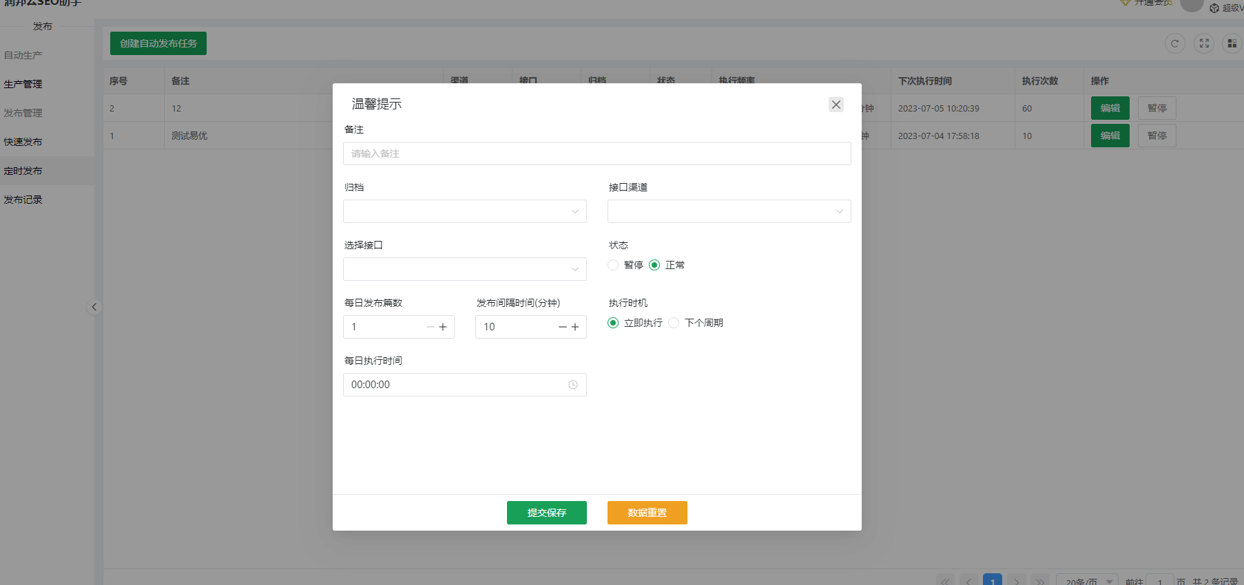1244x585 pixels.
Task: Click previous page arrow
Action: tap(969, 580)
